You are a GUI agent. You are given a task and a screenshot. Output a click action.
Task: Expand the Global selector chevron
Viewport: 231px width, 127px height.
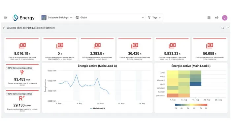pyautogui.click(x=143, y=18)
